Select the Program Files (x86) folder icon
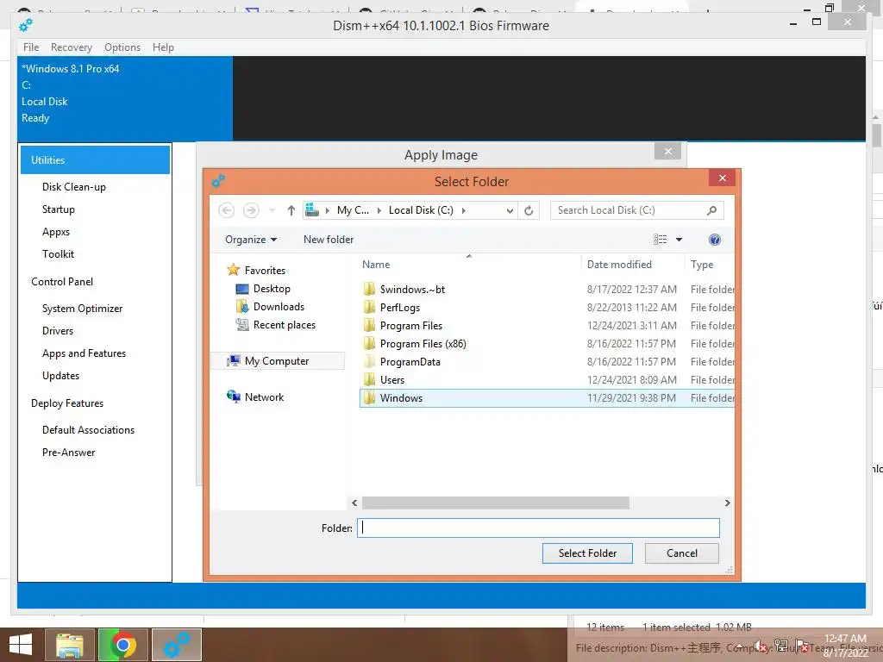 pyautogui.click(x=369, y=343)
